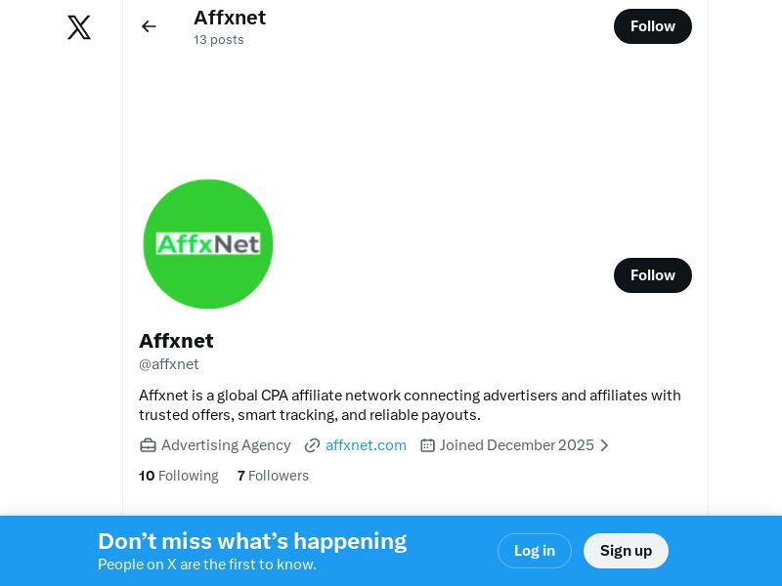Click the calendar joined-date icon
Screen dimensions: 782x586
tap(427, 445)
